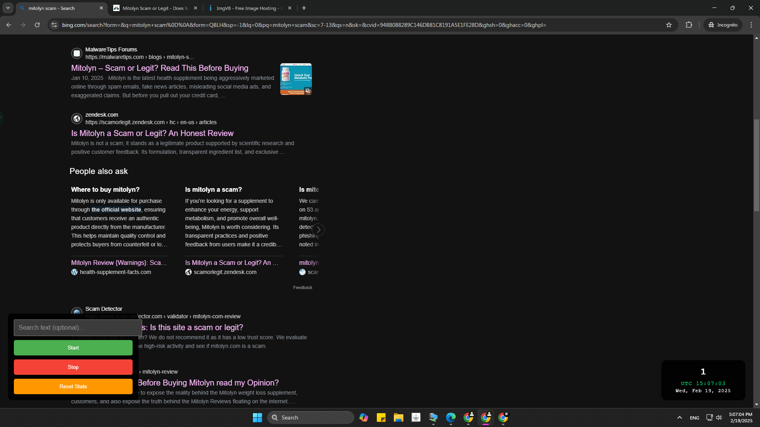Viewport: 760px width, 427px height.
Task: Launch Microsoft Edge from taskbar
Action: [x=450, y=418]
